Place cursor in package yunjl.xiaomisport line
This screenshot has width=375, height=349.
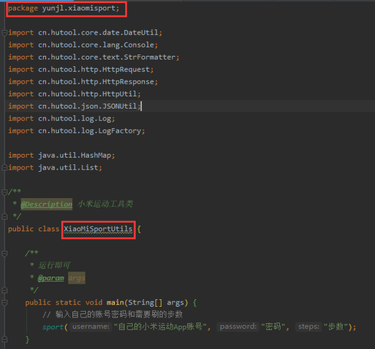tap(64, 8)
